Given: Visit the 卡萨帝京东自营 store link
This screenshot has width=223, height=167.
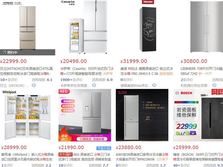Looking at the screenshot, I should pyautogui.click(x=75, y=86).
